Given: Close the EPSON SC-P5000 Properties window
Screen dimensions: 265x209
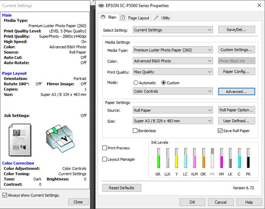Looking at the screenshot, I should tap(259, 5).
